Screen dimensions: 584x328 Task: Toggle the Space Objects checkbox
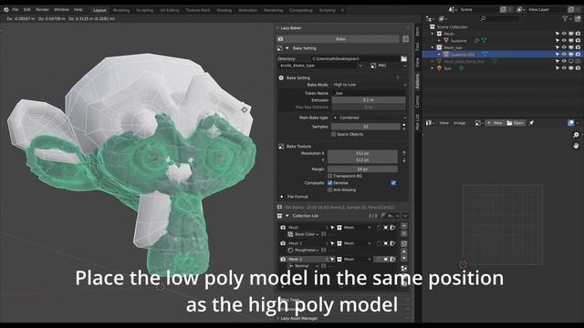coord(333,134)
